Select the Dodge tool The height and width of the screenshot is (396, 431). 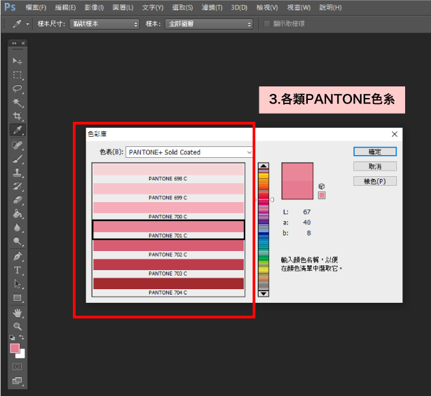pyautogui.click(x=17, y=242)
